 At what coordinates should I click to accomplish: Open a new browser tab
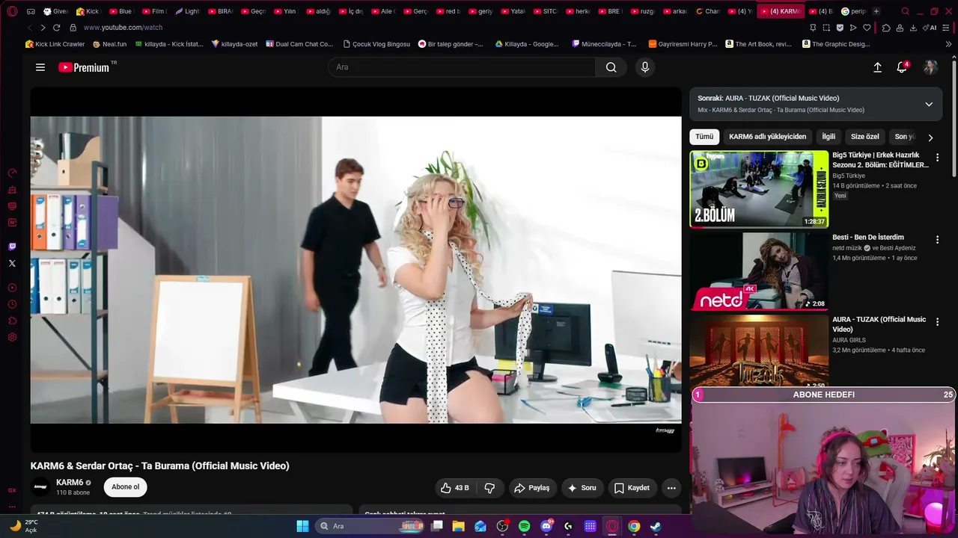[876, 11]
